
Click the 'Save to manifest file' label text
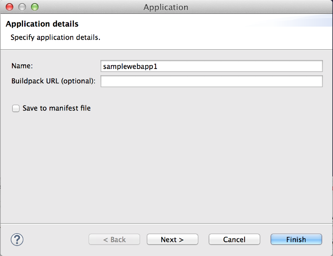[57, 108]
